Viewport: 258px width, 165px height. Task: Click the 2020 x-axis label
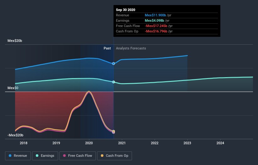pyautogui.click(x=89, y=143)
